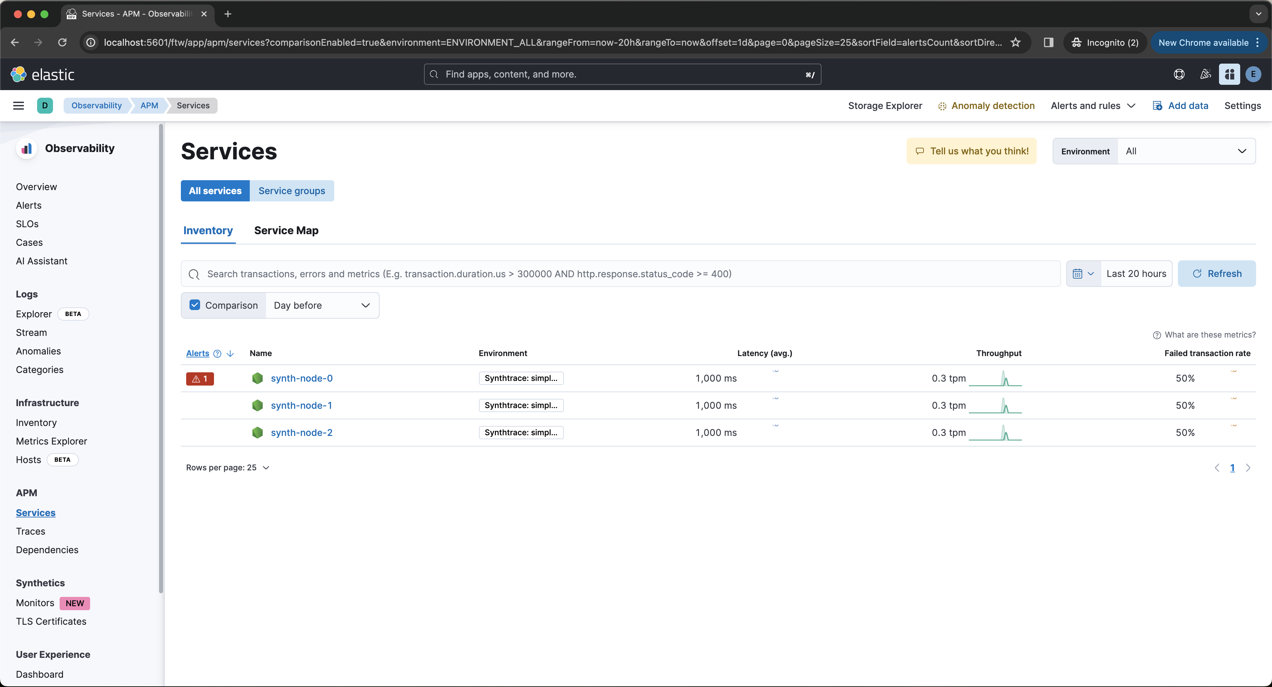Bookmark this page with the star icon

point(1016,42)
